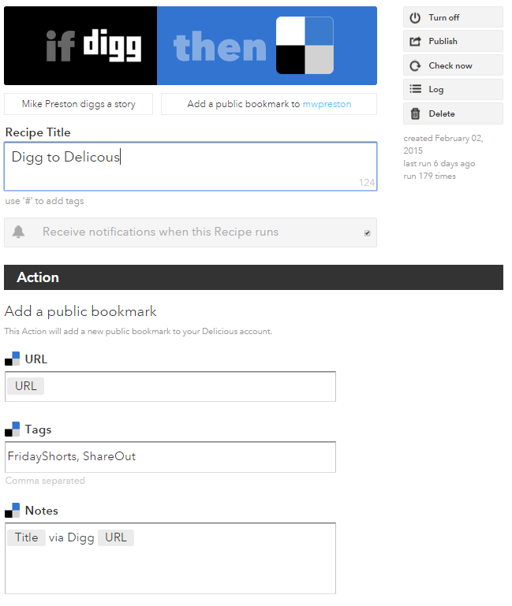This screenshot has height=606, width=512.
Task: Click the "use '#' to add tags" hint
Action: (44, 201)
